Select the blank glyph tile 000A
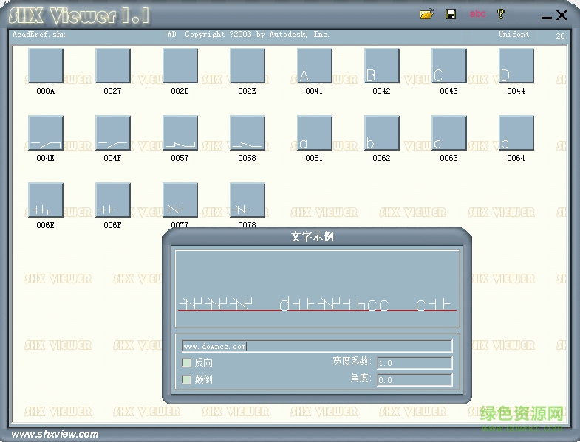The image size is (580, 442). [45, 66]
